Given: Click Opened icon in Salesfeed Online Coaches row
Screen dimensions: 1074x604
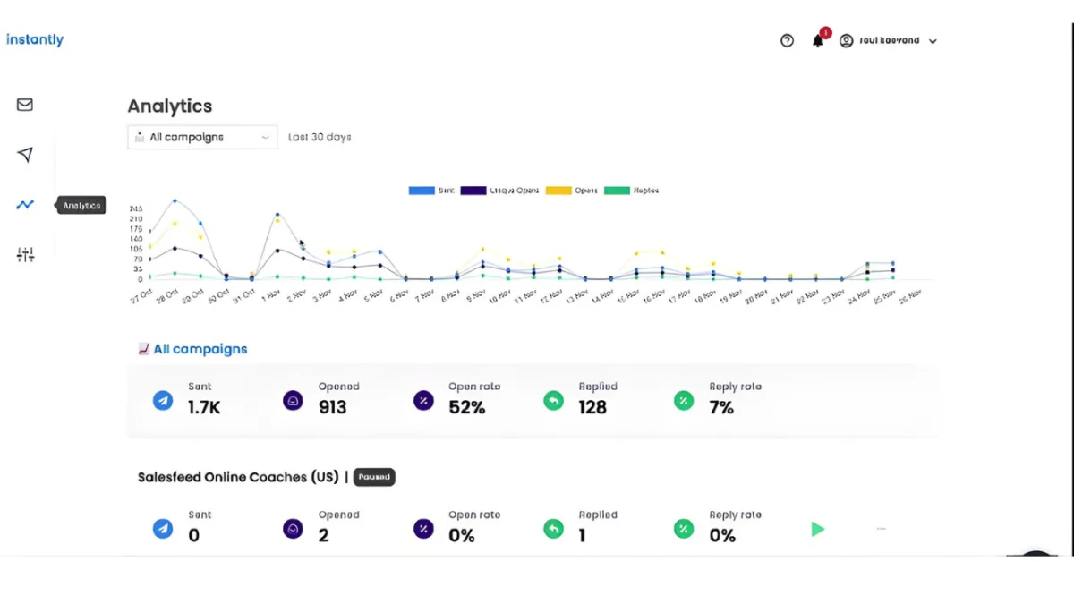Looking at the screenshot, I should coord(293,529).
